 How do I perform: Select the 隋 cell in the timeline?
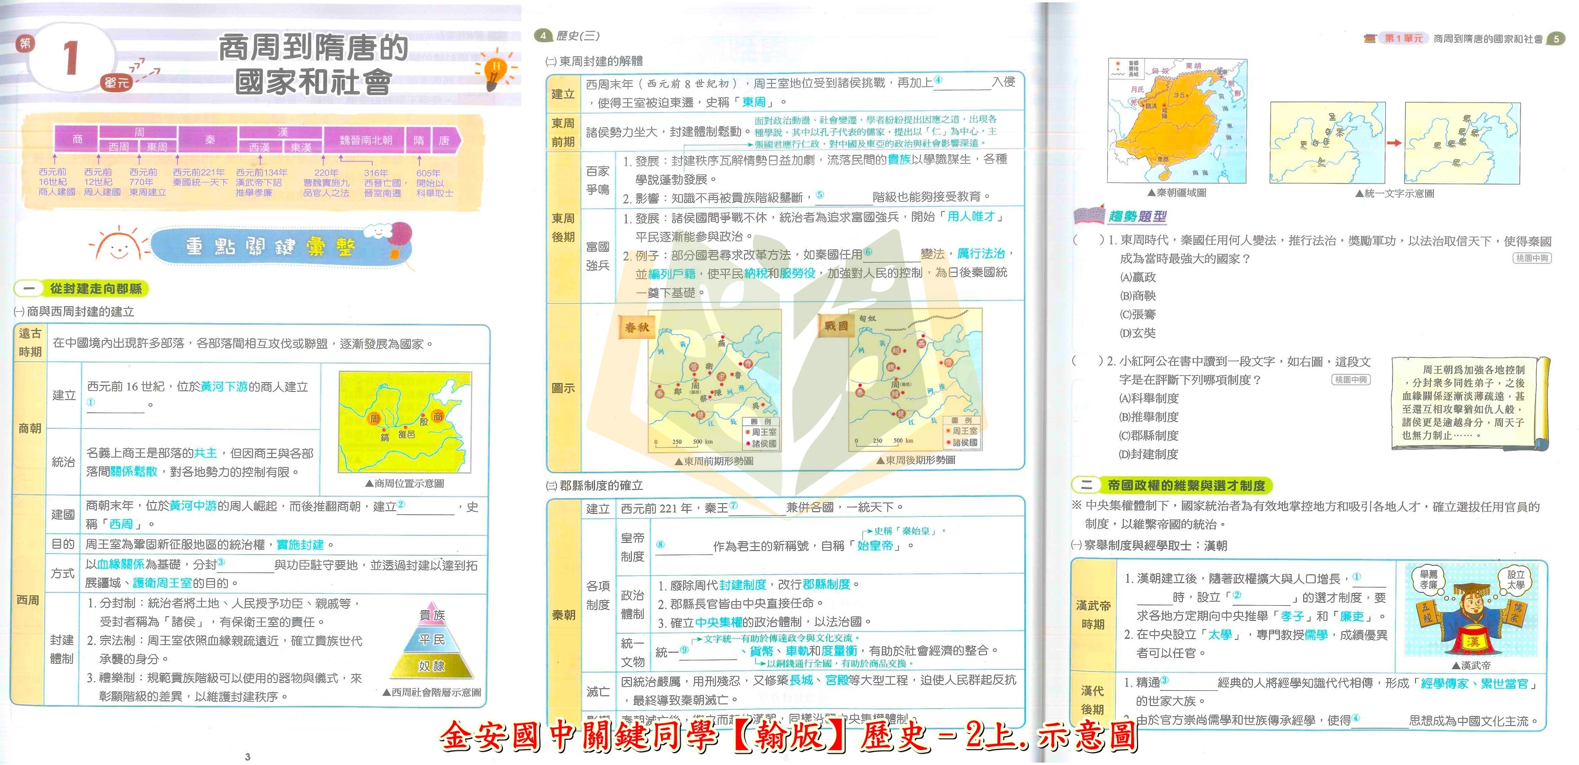[x=418, y=140]
